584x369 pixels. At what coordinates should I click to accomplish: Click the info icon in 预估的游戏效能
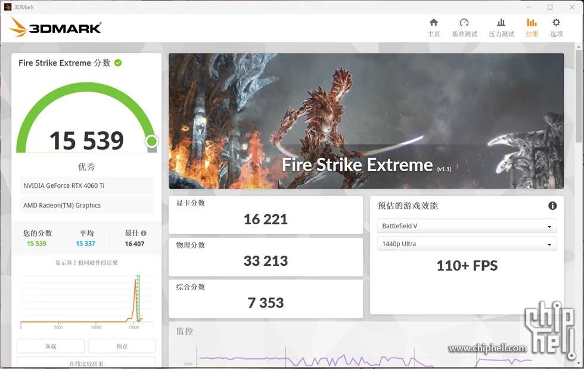[x=552, y=206]
